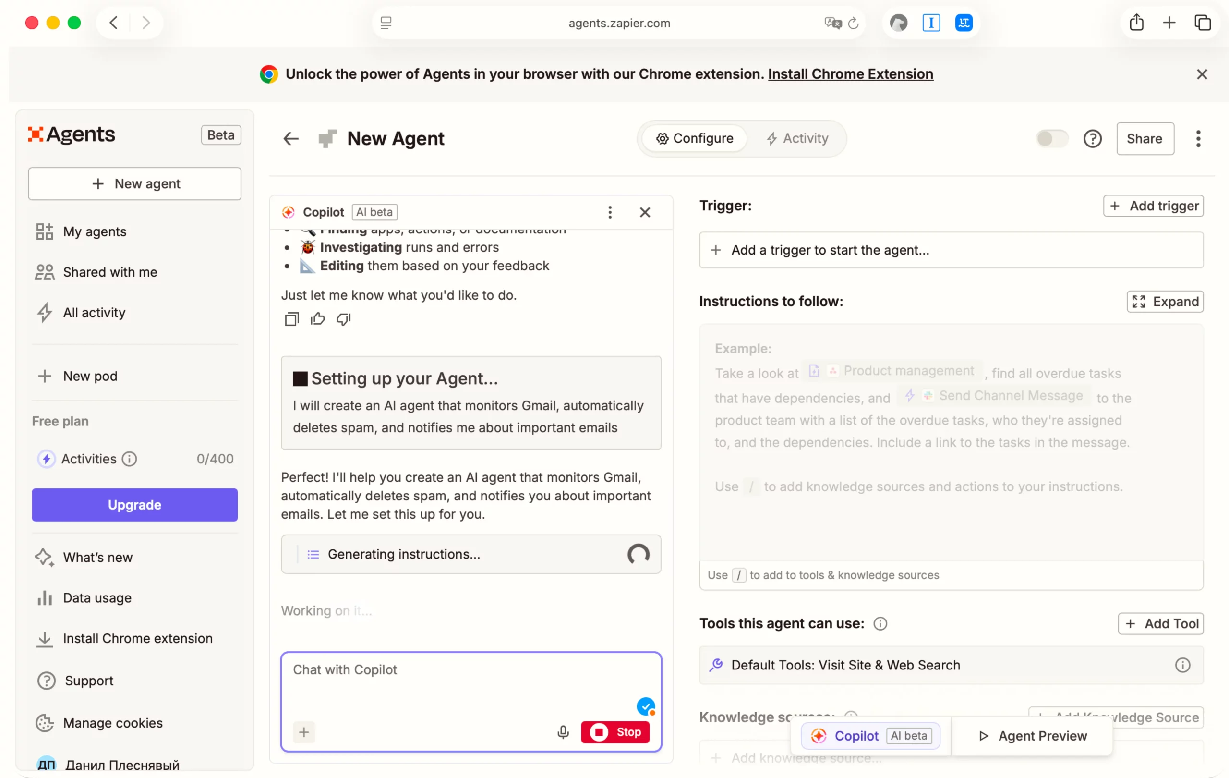Click the thumbs up icon in Copilot
This screenshot has height=778, width=1229.
coord(317,319)
